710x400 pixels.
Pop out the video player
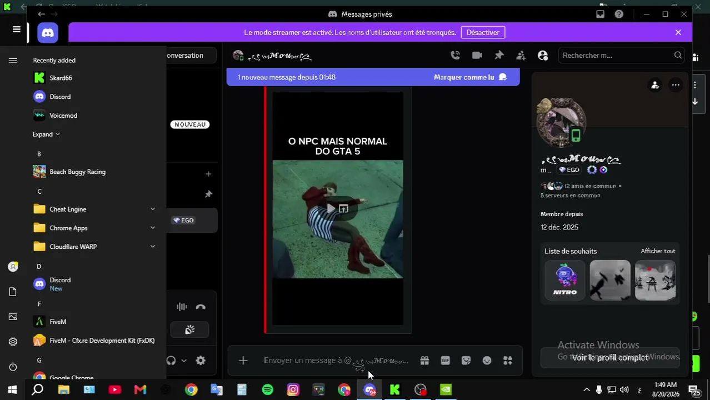tap(344, 208)
